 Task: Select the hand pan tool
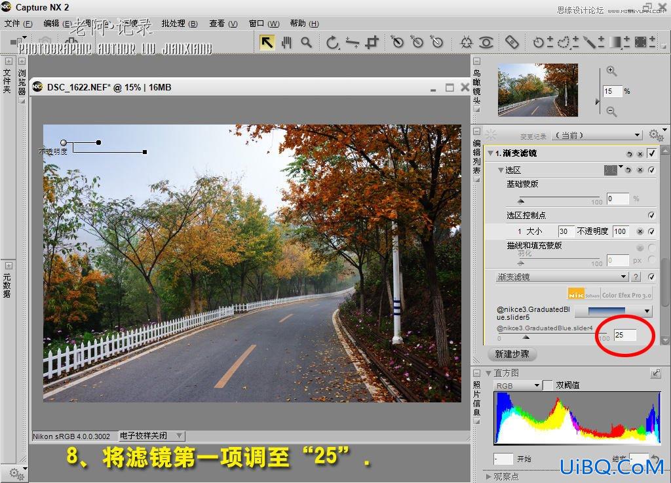[286, 43]
